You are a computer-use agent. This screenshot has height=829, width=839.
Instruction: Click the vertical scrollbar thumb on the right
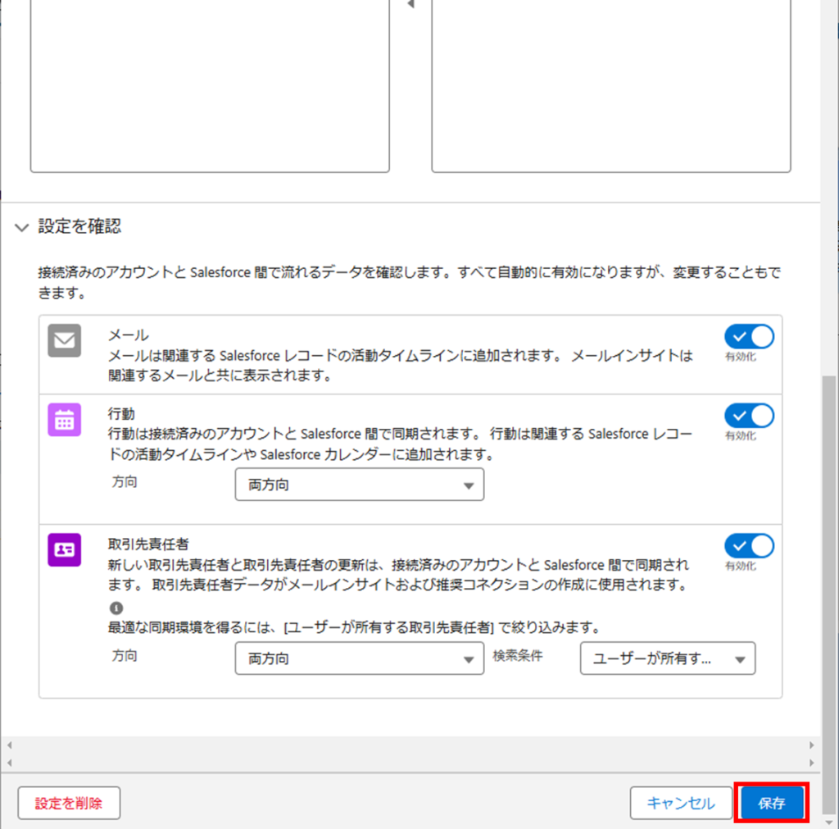pos(829,594)
